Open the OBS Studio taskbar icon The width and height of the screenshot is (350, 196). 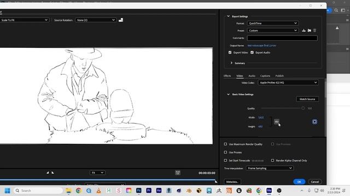click(279, 191)
